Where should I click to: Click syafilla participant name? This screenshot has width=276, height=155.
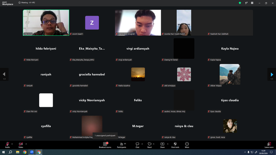pos(46,126)
